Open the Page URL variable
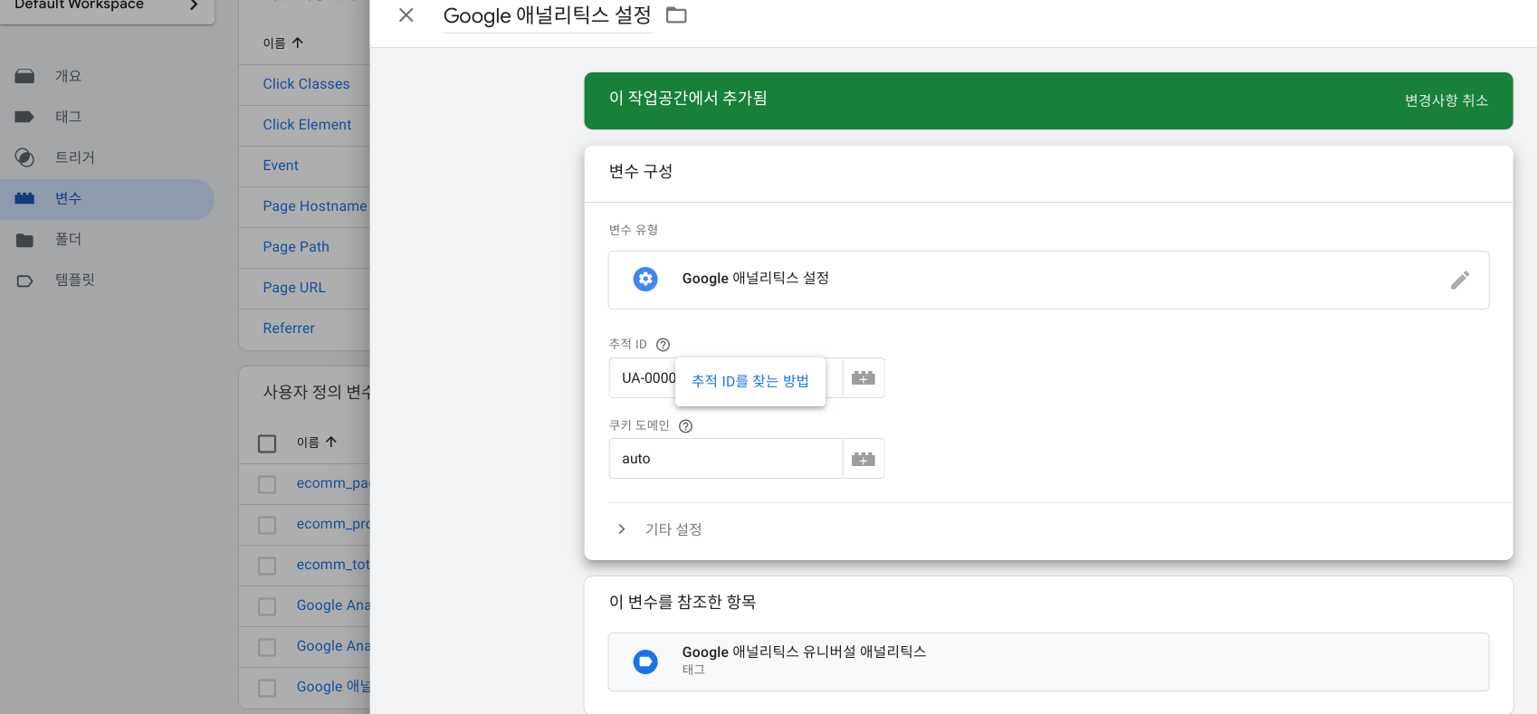This screenshot has width=1537, height=714. tap(294, 287)
